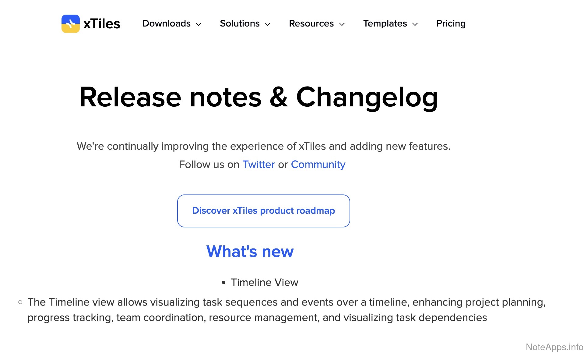Open the Templates menu label
The image size is (584, 353).
point(385,23)
